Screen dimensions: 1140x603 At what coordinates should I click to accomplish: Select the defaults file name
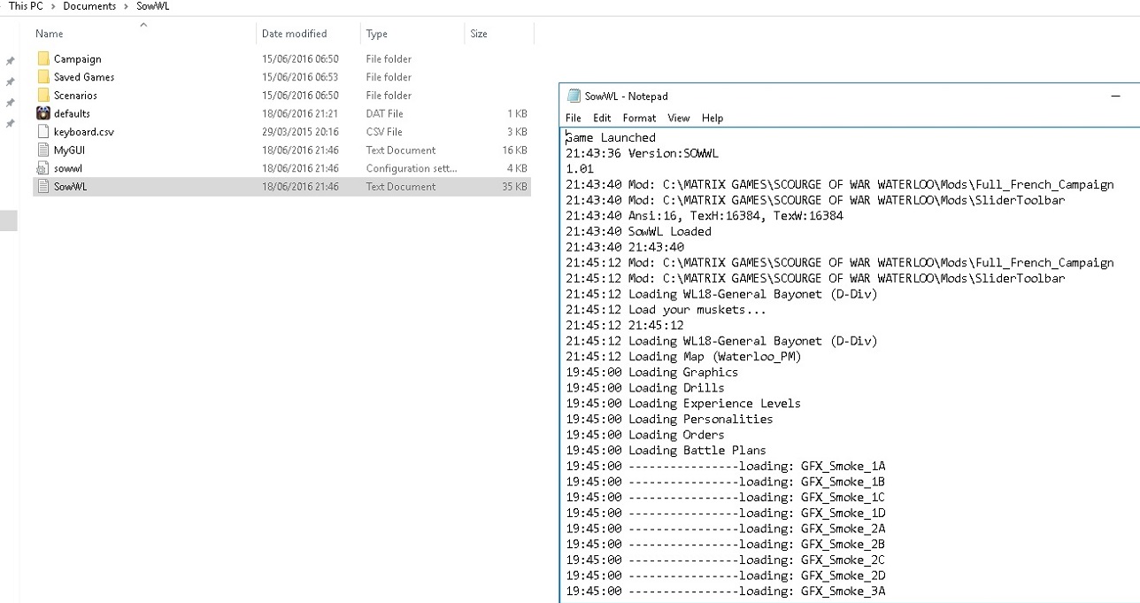[x=72, y=113]
